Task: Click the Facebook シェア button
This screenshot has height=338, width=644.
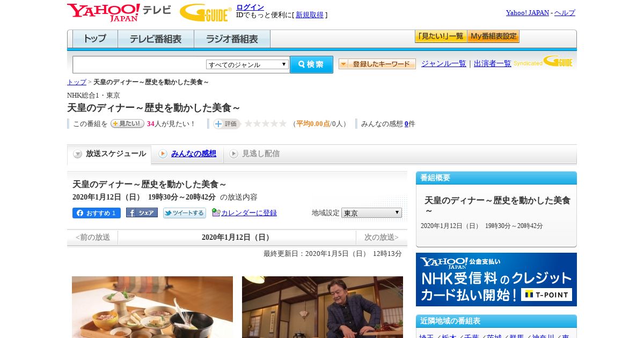Action: 142,212
